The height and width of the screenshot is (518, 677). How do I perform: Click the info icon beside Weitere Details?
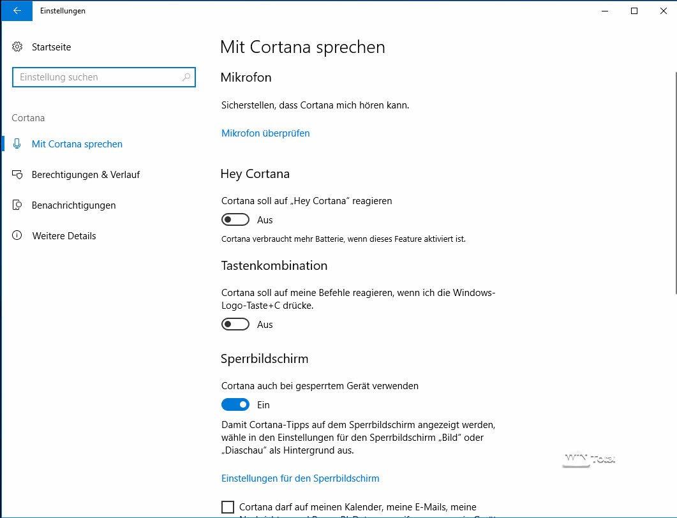pos(18,236)
